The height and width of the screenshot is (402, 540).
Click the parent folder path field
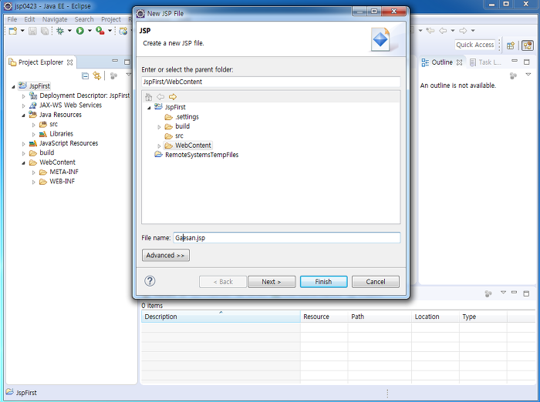click(x=271, y=82)
